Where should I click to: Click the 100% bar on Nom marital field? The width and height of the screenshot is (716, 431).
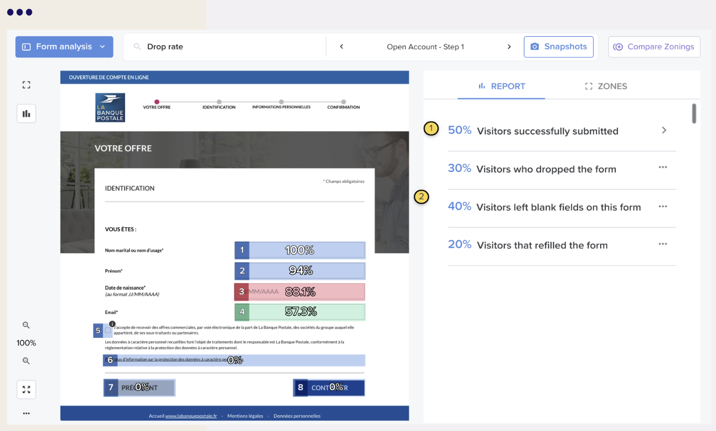[300, 250]
